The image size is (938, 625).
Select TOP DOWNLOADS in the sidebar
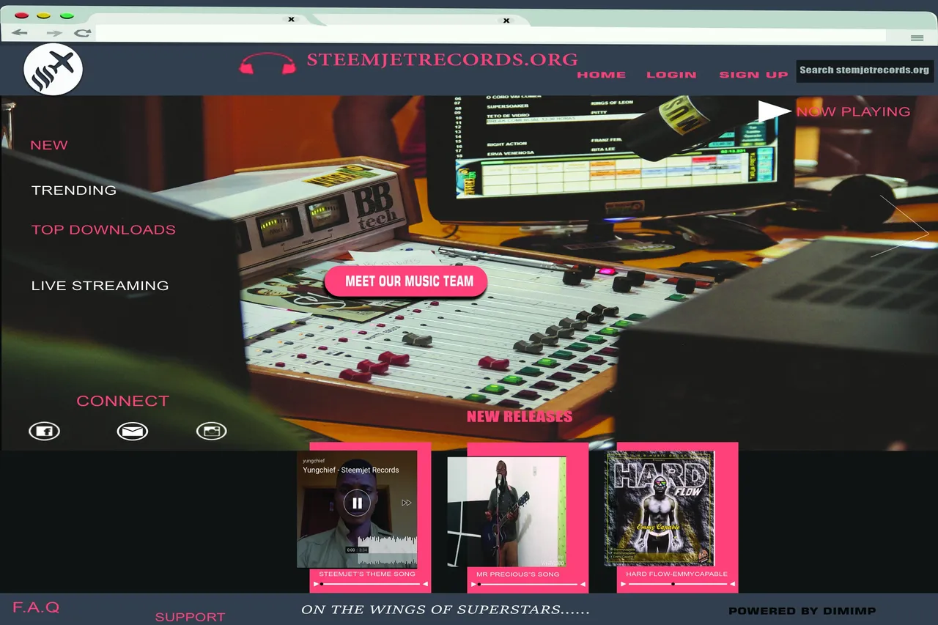tap(103, 230)
